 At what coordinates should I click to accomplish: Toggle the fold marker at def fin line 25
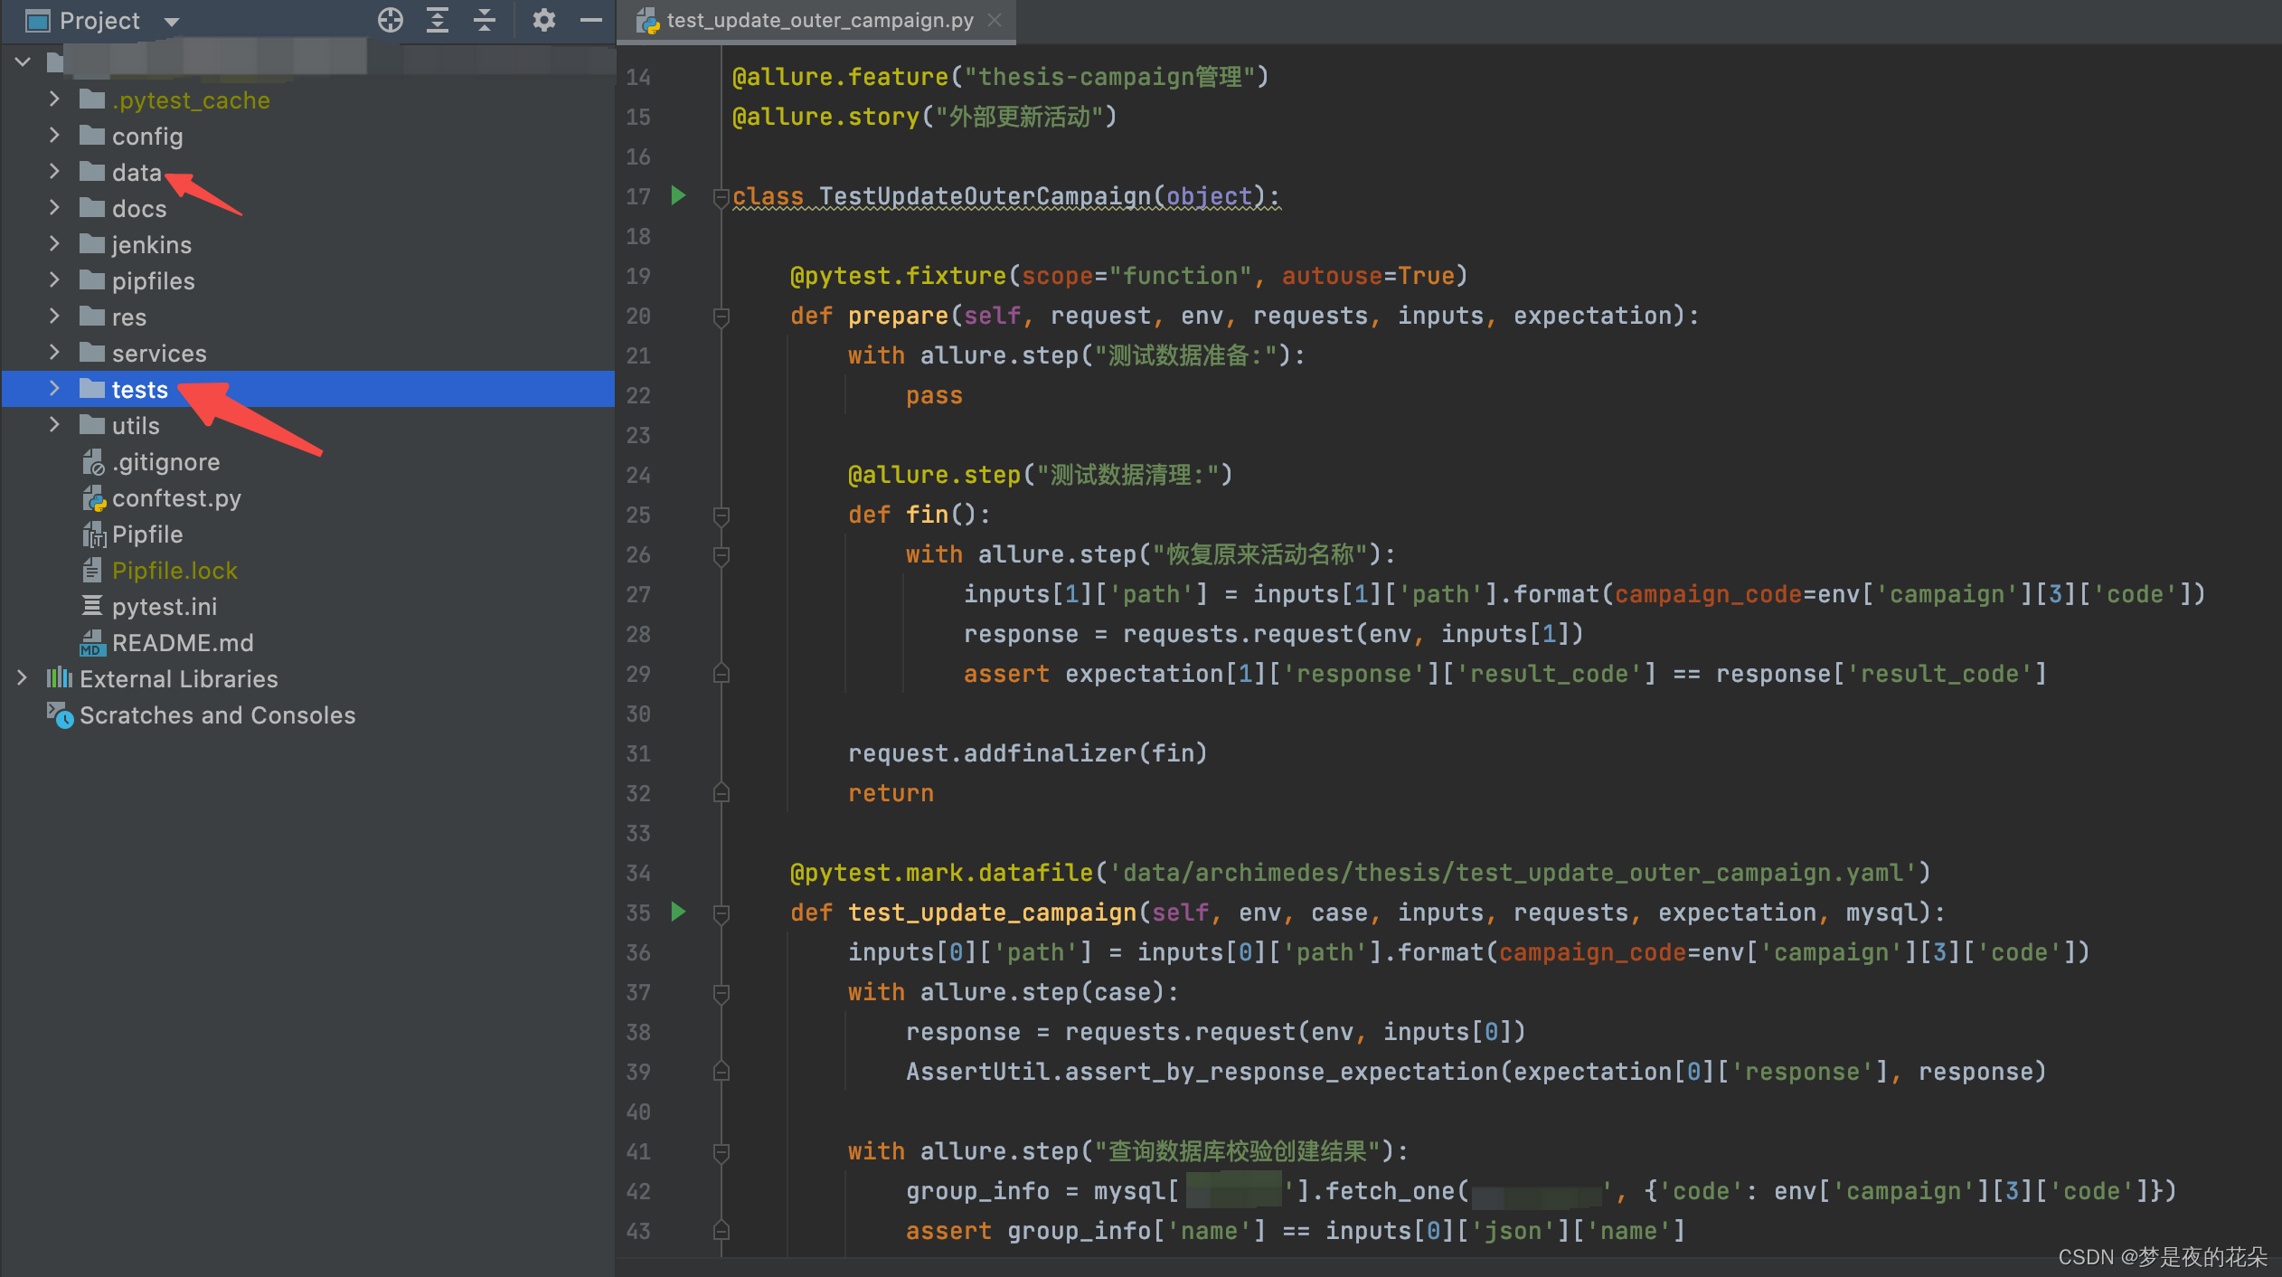click(x=721, y=516)
